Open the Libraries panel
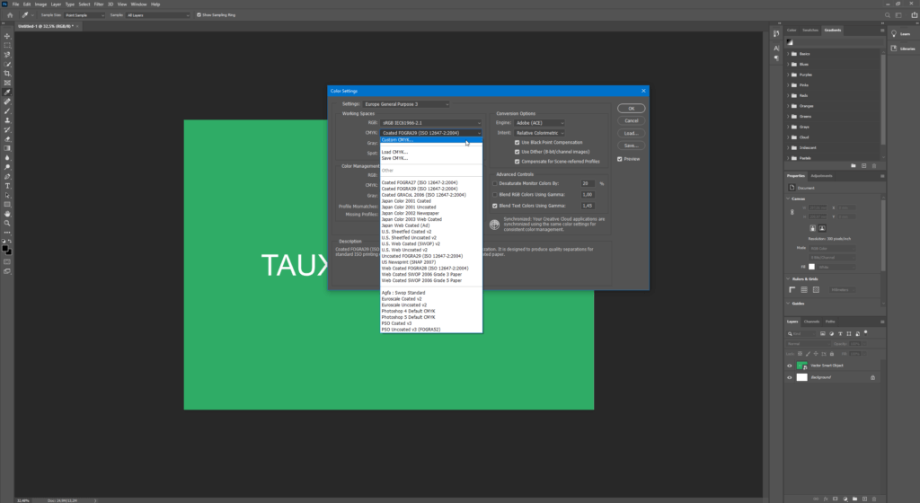This screenshot has height=503, width=920. pyautogui.click(x=903, y=49)
